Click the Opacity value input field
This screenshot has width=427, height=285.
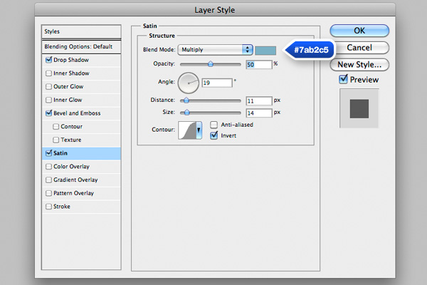point(260,64)
